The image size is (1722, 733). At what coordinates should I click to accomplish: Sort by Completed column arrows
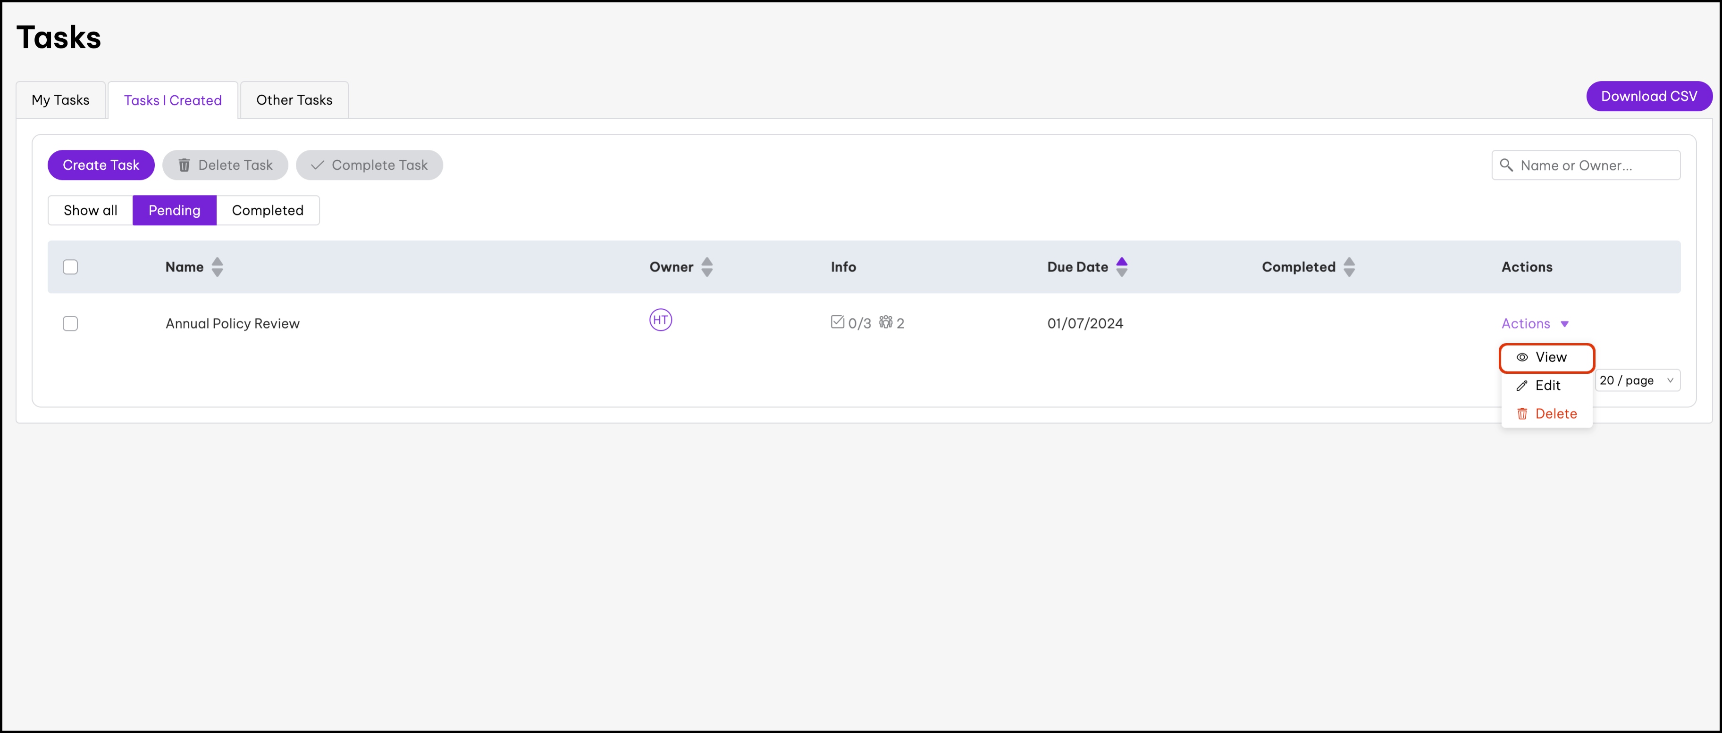pyautogui.click(x=1349, y=267)
